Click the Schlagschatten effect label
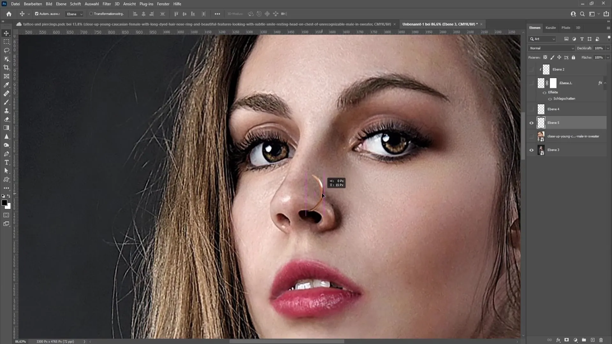The width and height of the screenshot is (612, 344). pyautogui.click(x=564, y=98)
